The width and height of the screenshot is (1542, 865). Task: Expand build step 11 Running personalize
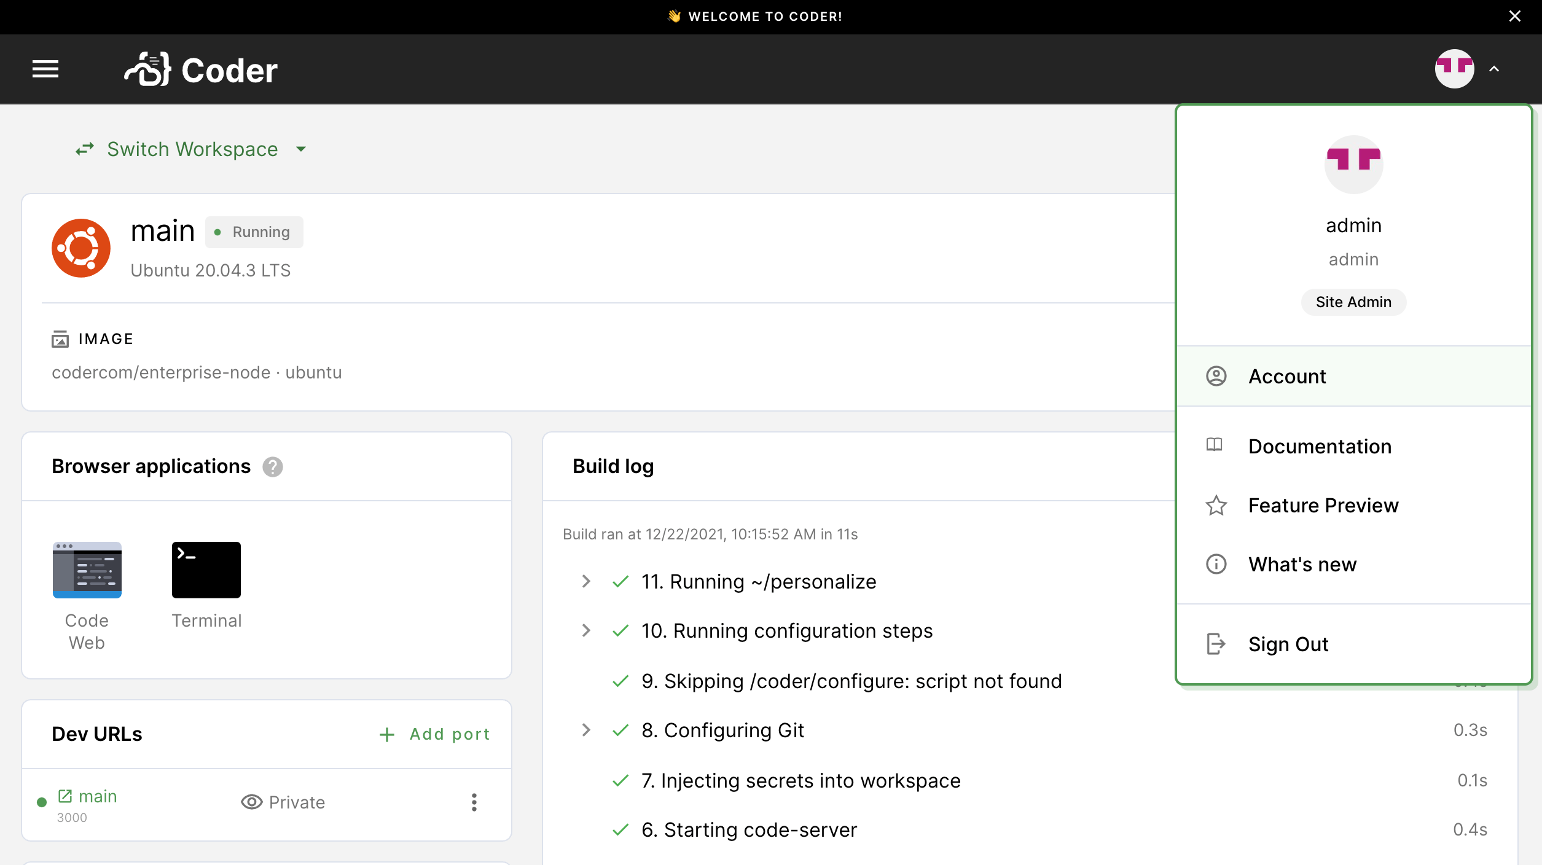click(x=585, y=581)
